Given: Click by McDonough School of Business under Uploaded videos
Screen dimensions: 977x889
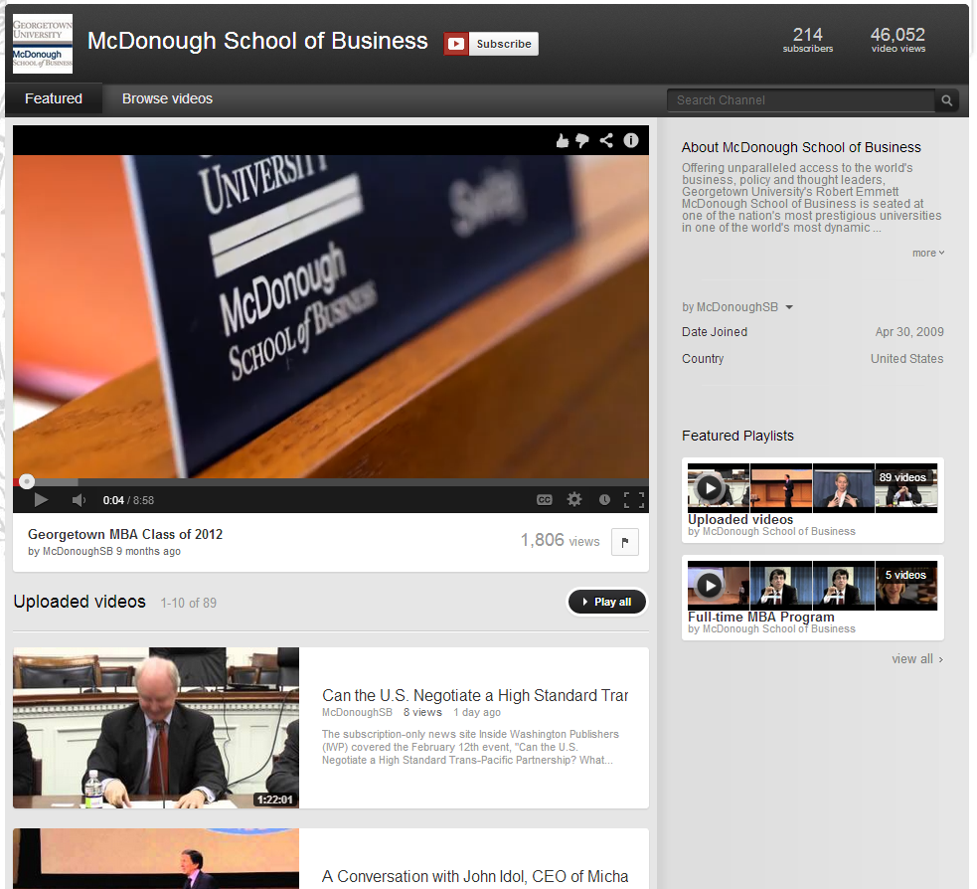Looking at the screenshot, I should tap(771, 531).
